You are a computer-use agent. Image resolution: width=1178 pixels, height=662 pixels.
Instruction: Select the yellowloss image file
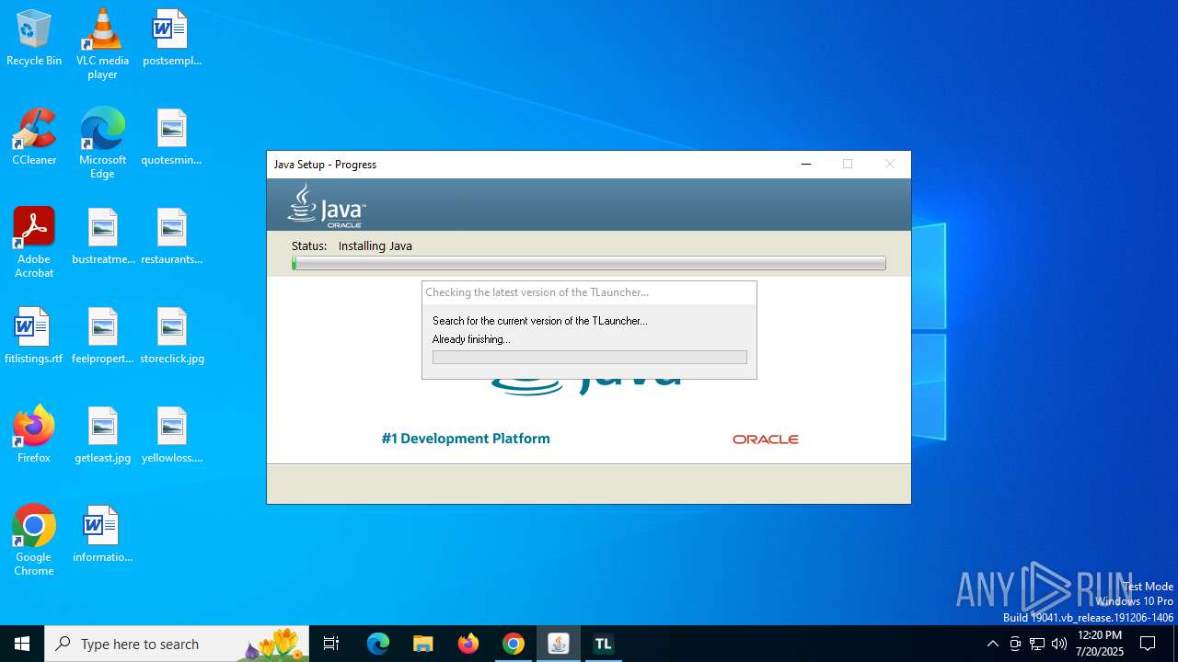coord(171,436)
